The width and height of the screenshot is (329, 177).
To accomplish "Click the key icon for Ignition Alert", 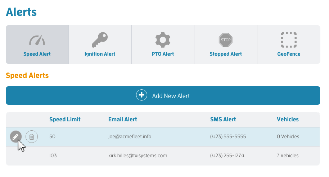I will [x=100, y=40].
